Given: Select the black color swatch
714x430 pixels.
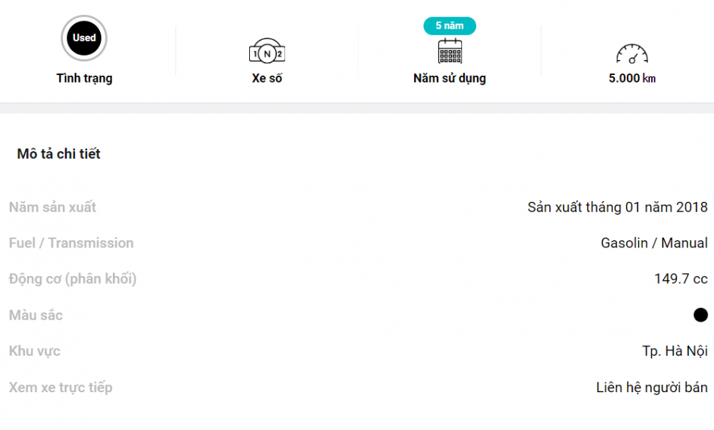Looking at the screenshot, I should [700, 315].
